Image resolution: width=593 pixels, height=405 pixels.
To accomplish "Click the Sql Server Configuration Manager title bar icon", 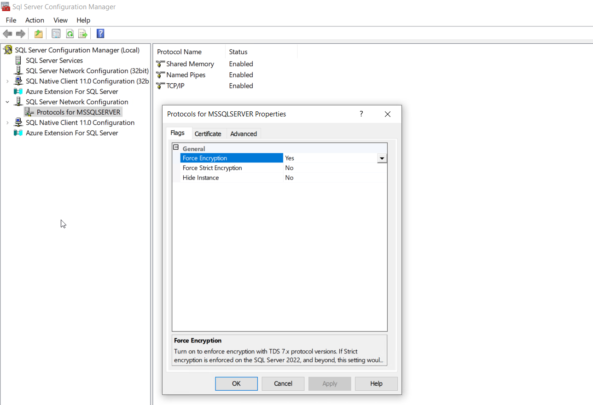I will point(6,7).
